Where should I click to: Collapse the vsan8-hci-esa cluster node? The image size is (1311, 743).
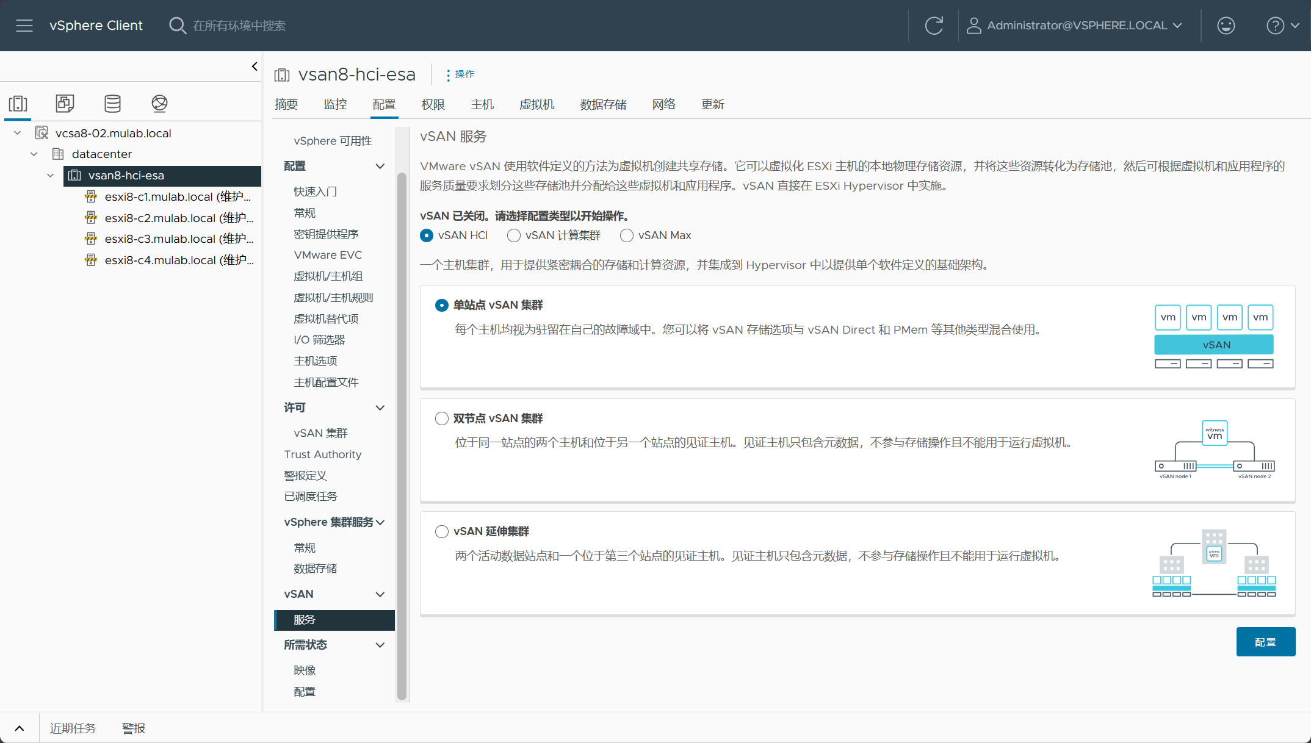point(51,176)
